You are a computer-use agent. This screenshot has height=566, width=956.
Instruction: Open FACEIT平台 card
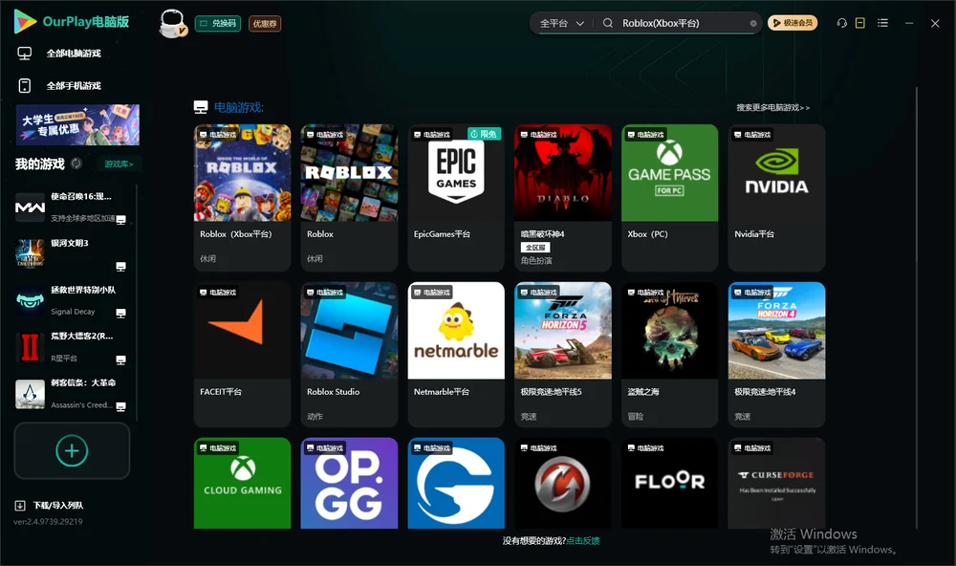click(x=243, y=355)
